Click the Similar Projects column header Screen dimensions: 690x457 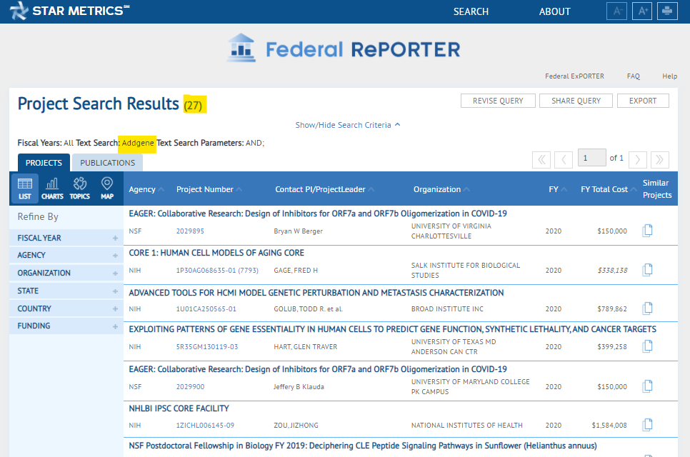click(657, 189)
